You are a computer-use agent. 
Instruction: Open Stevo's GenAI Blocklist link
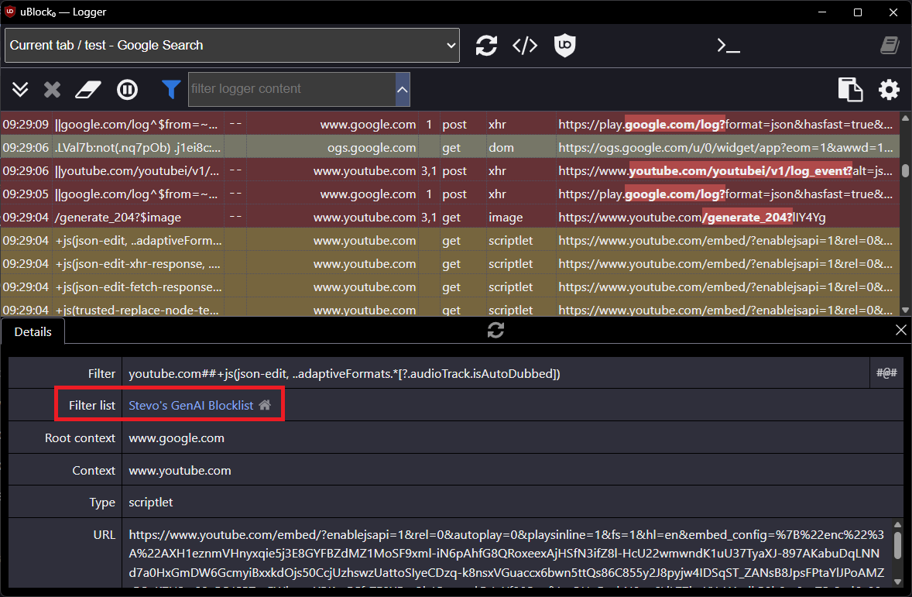pyautogui.click(x=190, y=406)
